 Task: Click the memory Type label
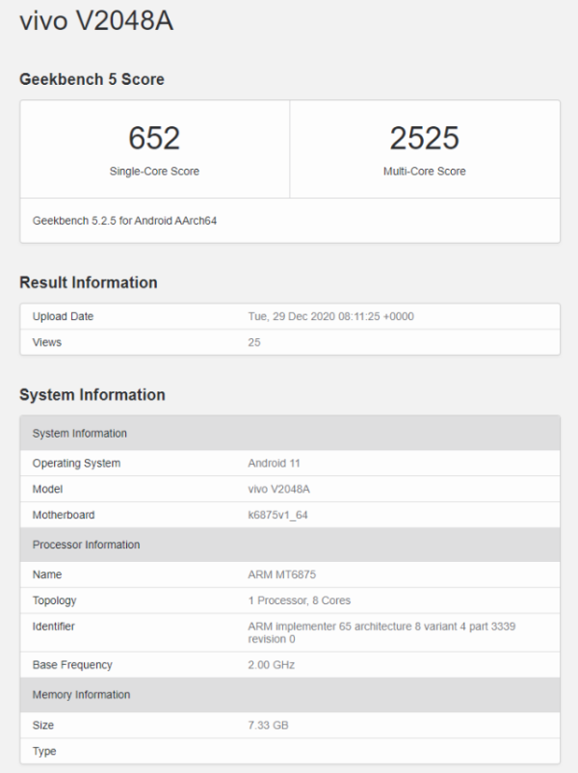[x=44, y=751]
